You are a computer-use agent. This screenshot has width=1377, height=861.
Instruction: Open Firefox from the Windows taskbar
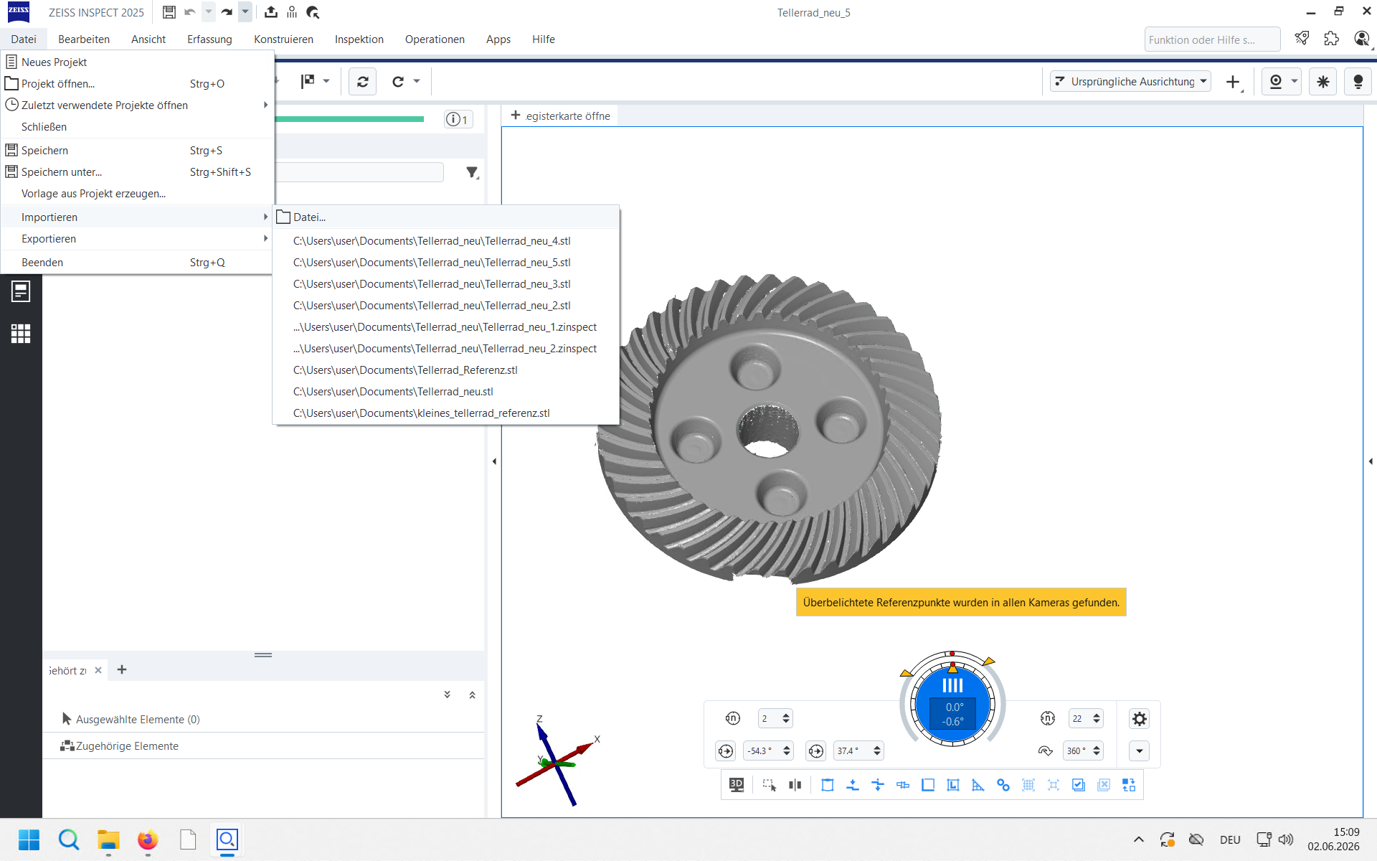148,839
